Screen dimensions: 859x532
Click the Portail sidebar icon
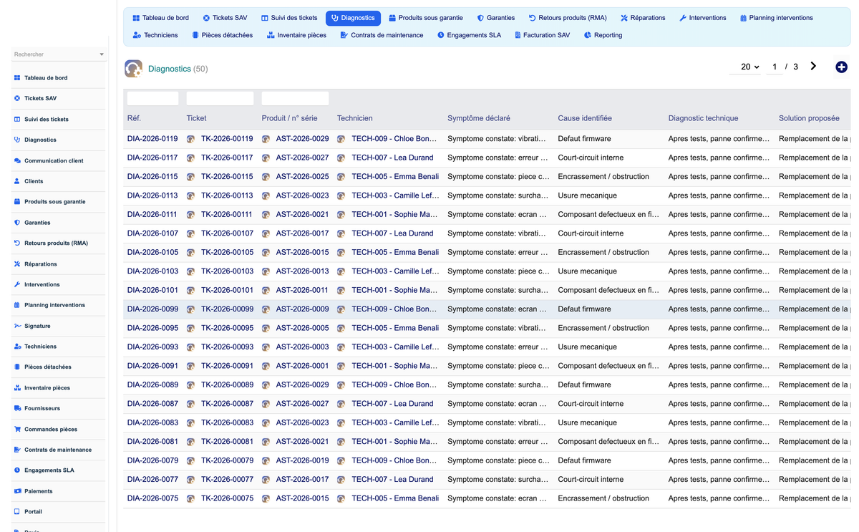(x=17, y=512)
